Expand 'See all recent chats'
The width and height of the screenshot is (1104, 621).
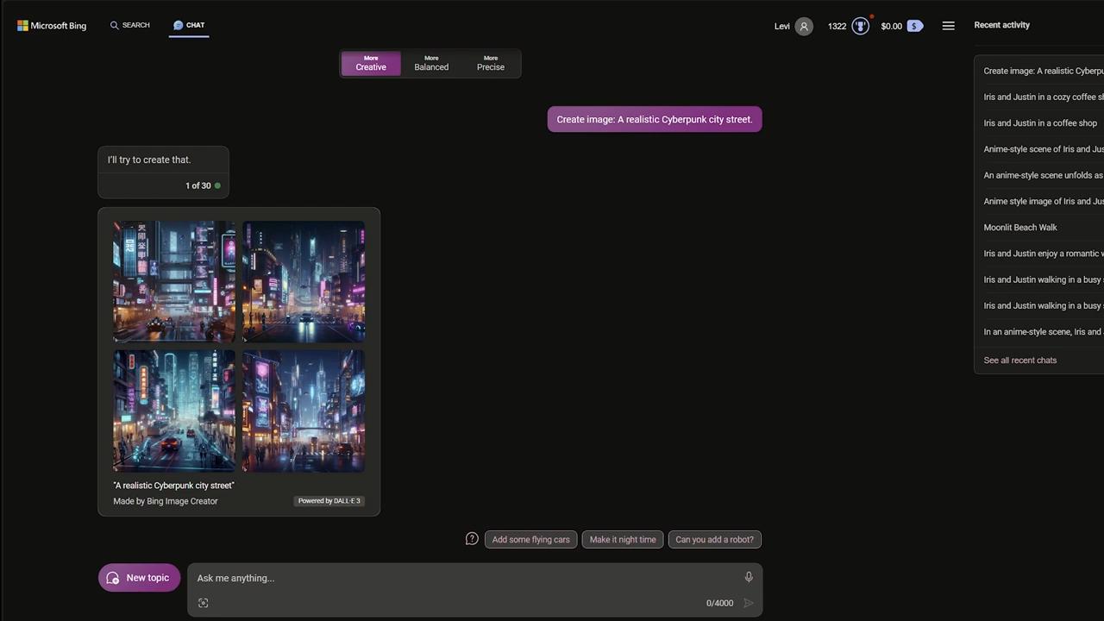pyautogui.click(x=1019, y=361)
